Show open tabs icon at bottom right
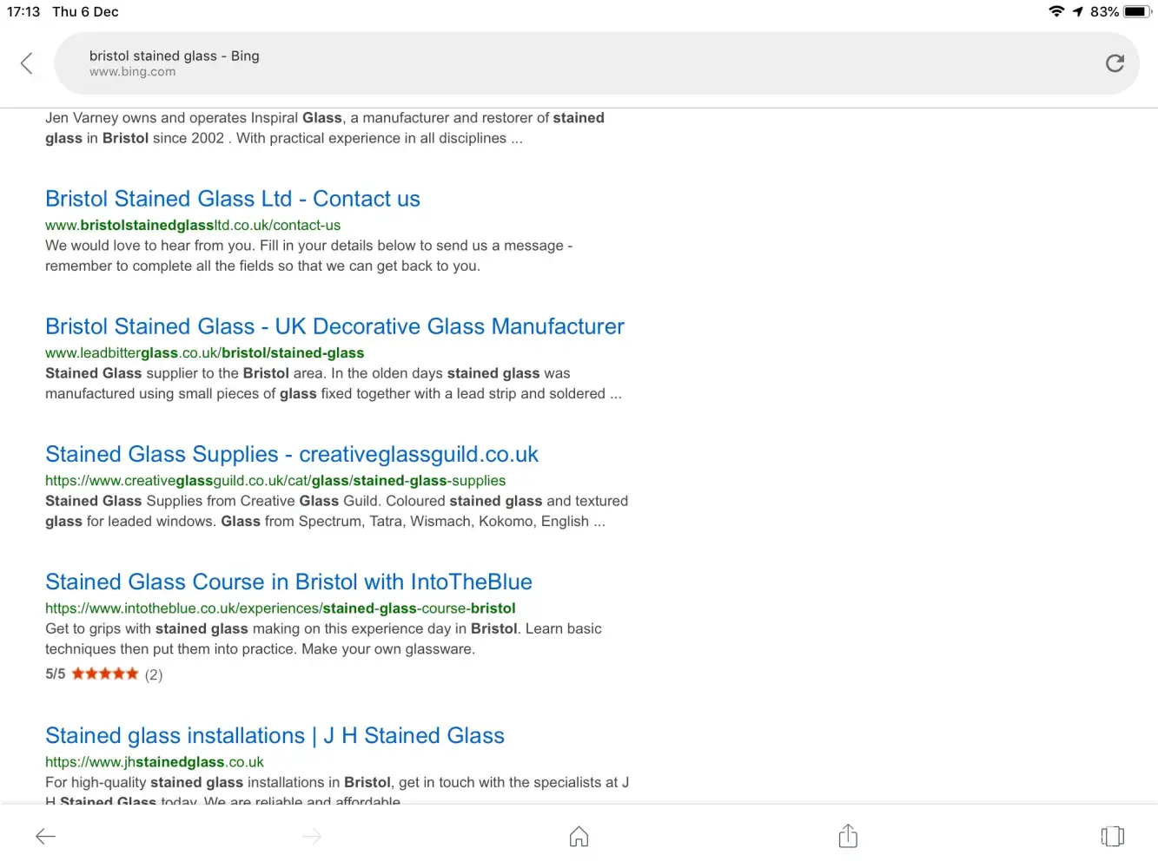 pyautogui.click(x=1112, y=836)
